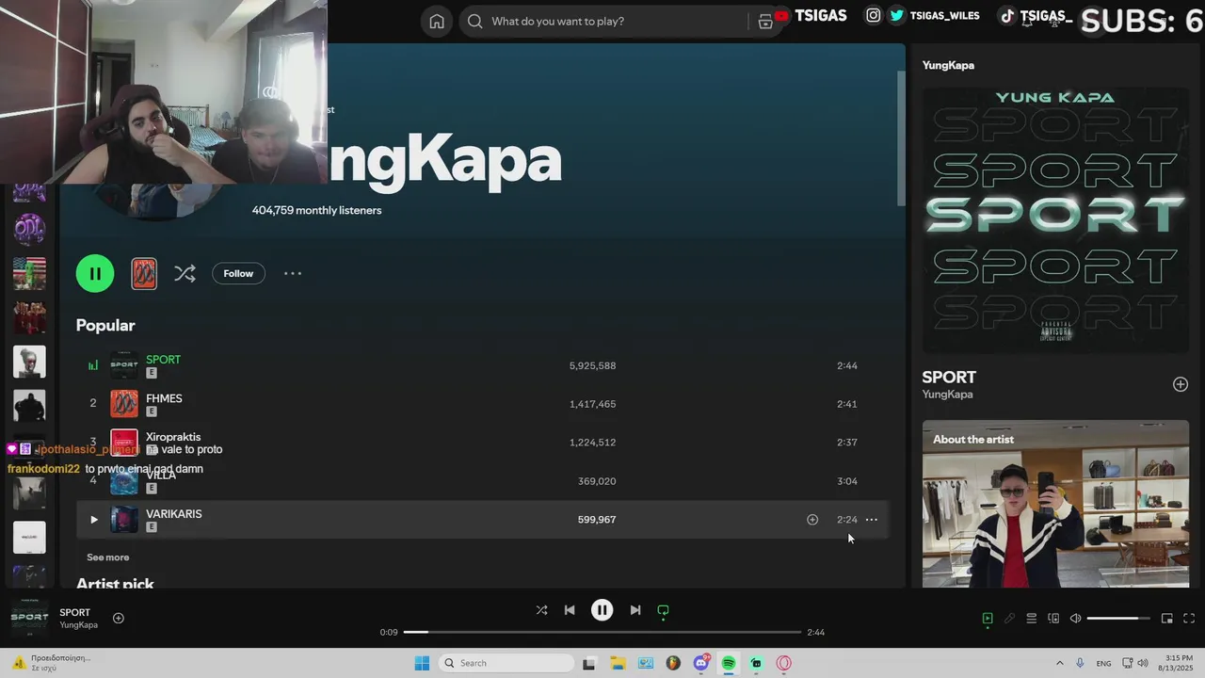The width and height of the screenshot is (1205, 678).
Task: Add now-playing SPORT to Liked Songs in player bar
Action: tap(119, 619)
